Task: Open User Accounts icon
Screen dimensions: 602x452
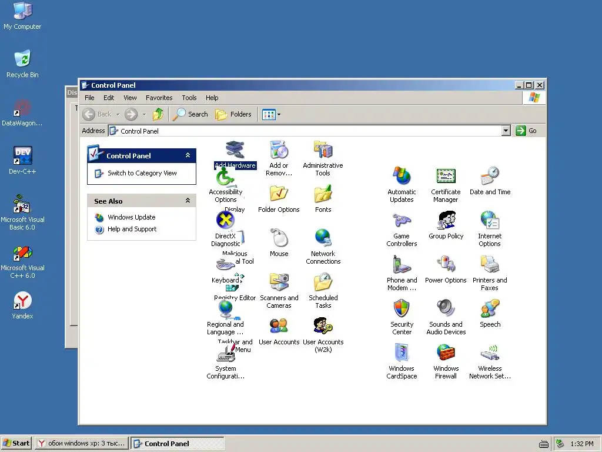Action: 279,326
